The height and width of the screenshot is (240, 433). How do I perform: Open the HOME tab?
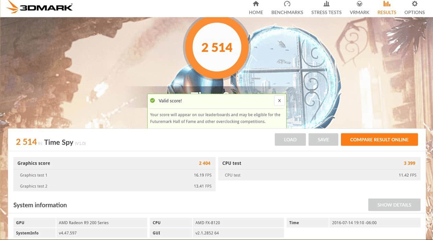click(256, 12)
